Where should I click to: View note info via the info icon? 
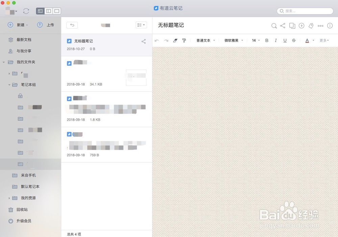coord(330,26)
